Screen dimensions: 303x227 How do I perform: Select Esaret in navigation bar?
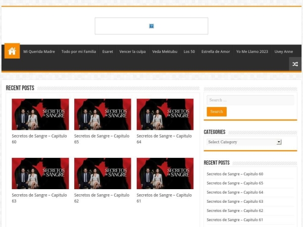click(108, 51)
